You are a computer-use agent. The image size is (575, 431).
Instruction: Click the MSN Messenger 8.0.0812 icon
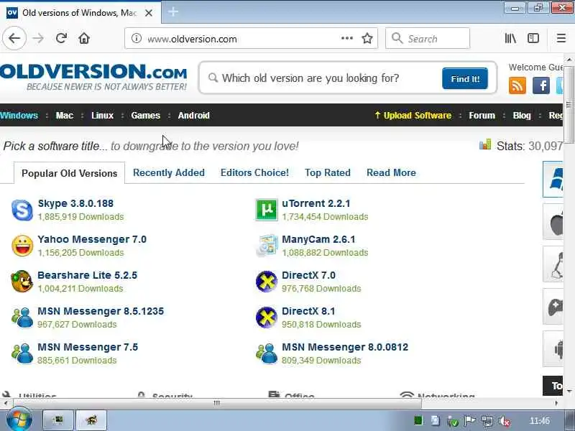coord(266,353)
